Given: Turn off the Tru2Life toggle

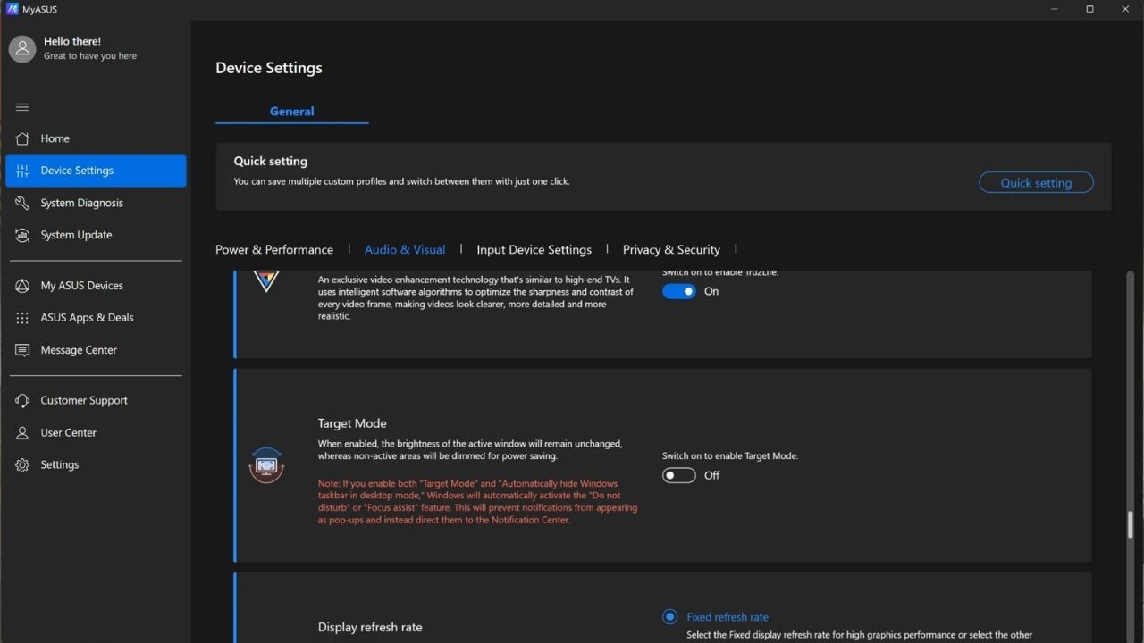Looking at the screenshot, I should point(678,291).
